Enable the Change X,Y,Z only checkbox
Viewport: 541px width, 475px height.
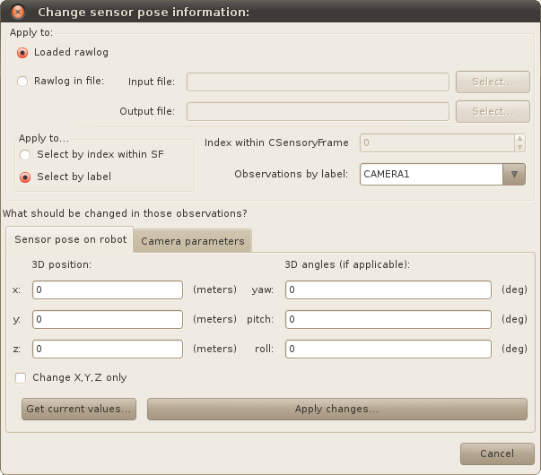coord(21,378)
